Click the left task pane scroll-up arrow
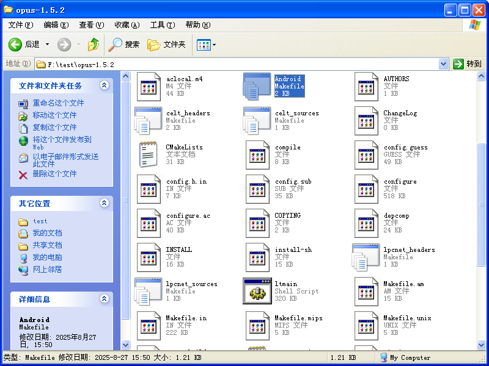The width and height of the screenshot is (489, 366). click(x=125, y=76)
